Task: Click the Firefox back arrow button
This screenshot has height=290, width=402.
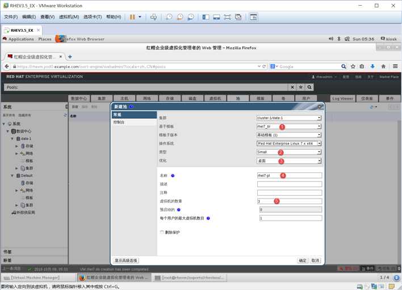Action: pos(7,67)
